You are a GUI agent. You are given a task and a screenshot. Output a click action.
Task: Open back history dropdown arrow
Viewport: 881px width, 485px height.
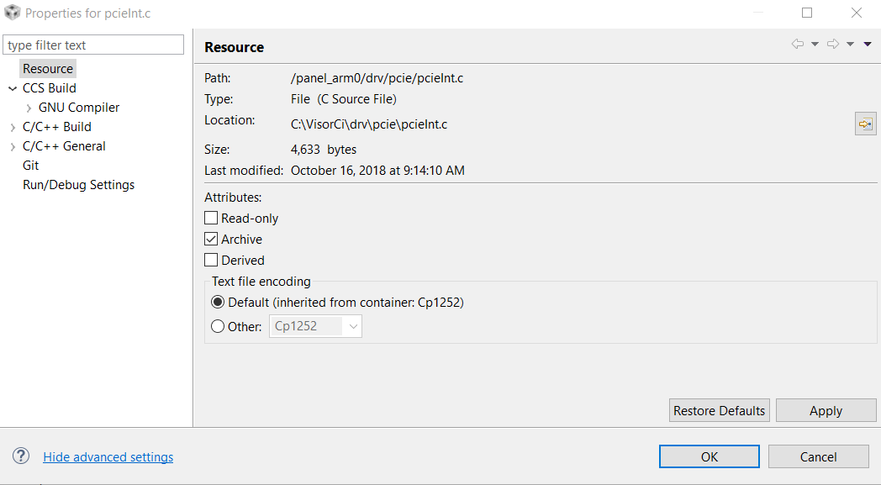click(815, 45)
